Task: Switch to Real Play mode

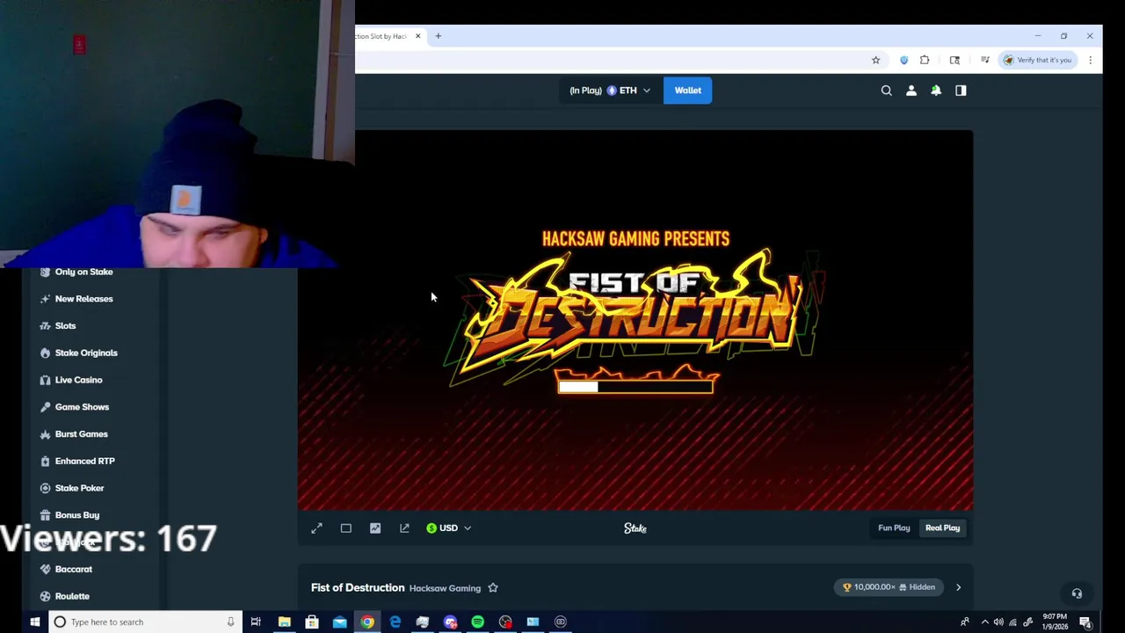Action: tap(942, 527)
